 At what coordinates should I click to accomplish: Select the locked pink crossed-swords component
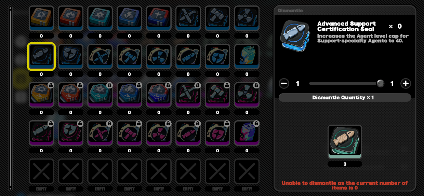pyautogui.click(x=100, y=133)
